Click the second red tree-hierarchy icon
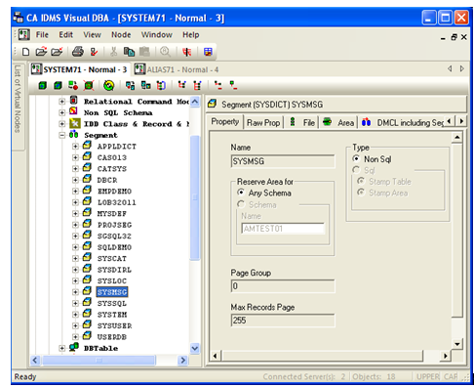 click(x=197, y=86)
